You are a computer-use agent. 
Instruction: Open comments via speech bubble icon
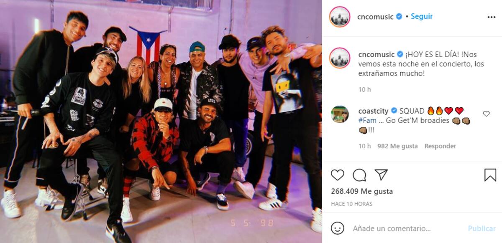(x=359, y=175)
